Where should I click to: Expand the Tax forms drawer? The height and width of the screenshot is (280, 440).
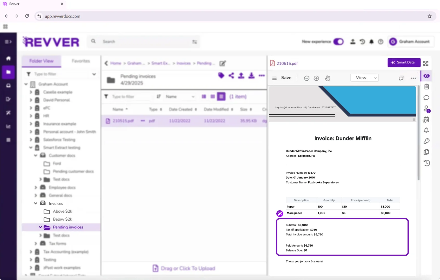tap(36, 243)
